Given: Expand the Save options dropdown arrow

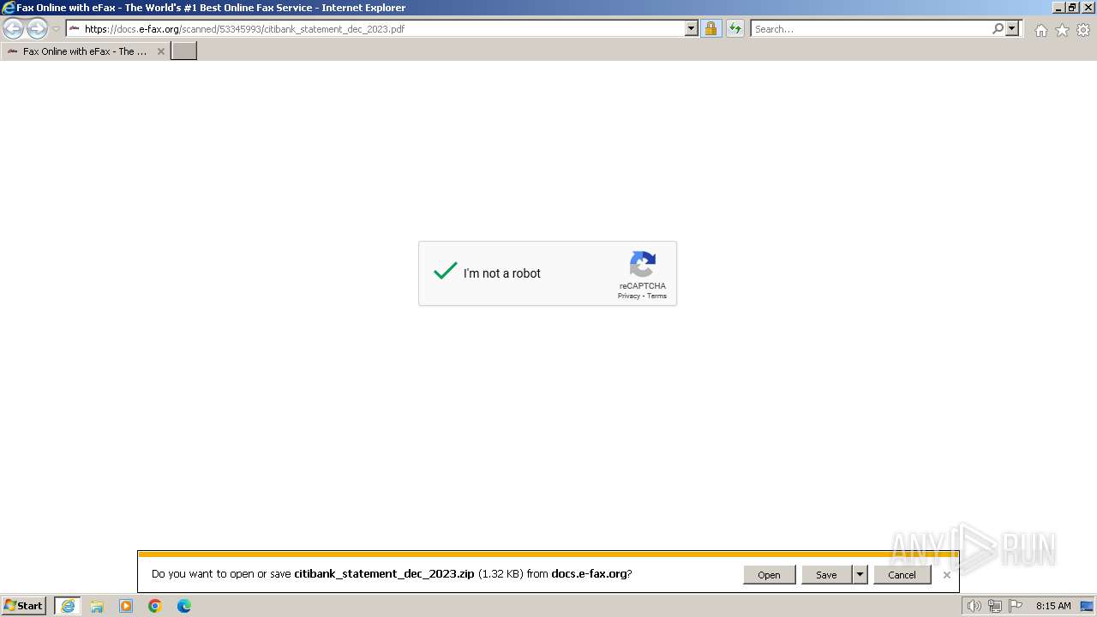Looking at the screenshot, I should pyautogui.click(x=860, y=575).
